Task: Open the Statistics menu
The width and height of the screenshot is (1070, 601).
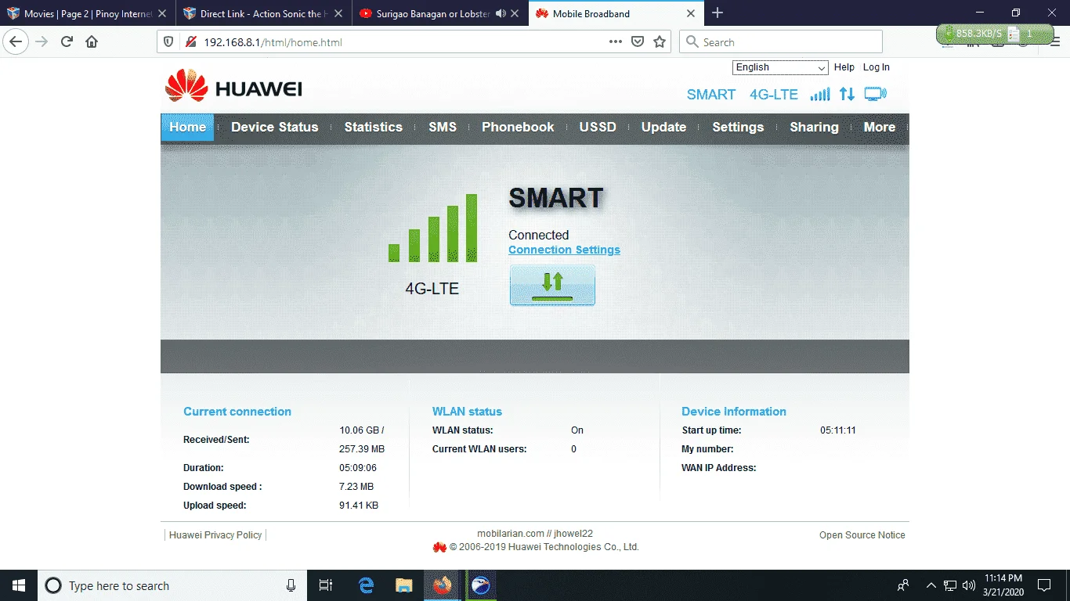Action: click(373, 128)
